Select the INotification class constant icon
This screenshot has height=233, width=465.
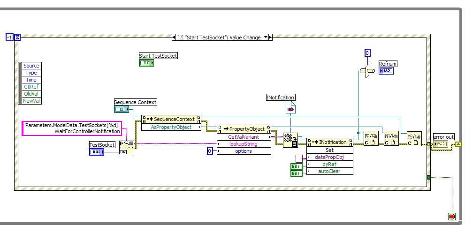click(290, 107)
